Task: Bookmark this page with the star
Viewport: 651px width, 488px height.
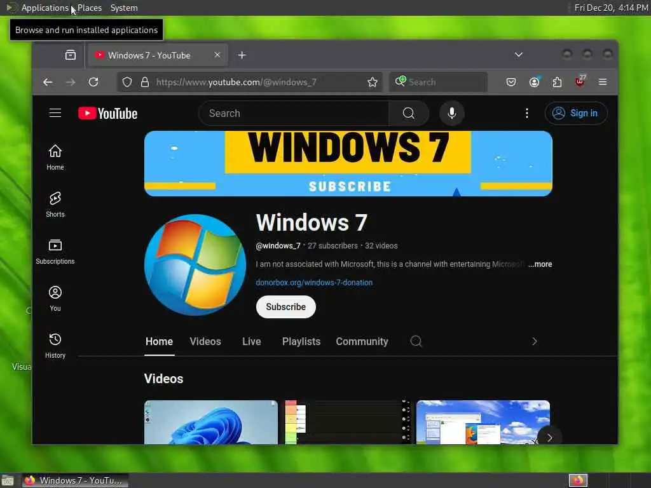Action: [373, 82]
